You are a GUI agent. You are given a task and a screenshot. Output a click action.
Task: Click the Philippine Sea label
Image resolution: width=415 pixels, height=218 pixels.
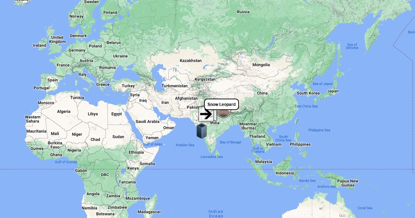319,130
